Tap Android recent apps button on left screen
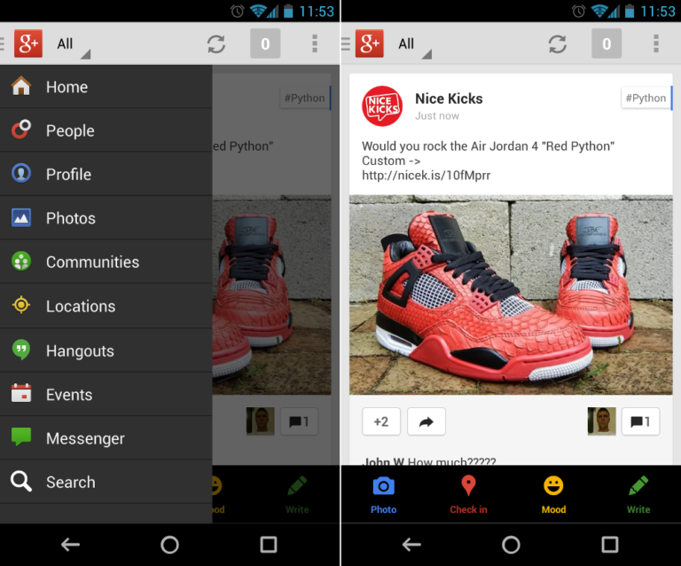This screenshot has height=566, width=681. [x=269, y=545]
